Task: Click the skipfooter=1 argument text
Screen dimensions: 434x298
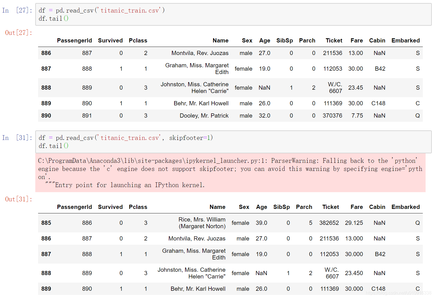Action: coord(191,137)
